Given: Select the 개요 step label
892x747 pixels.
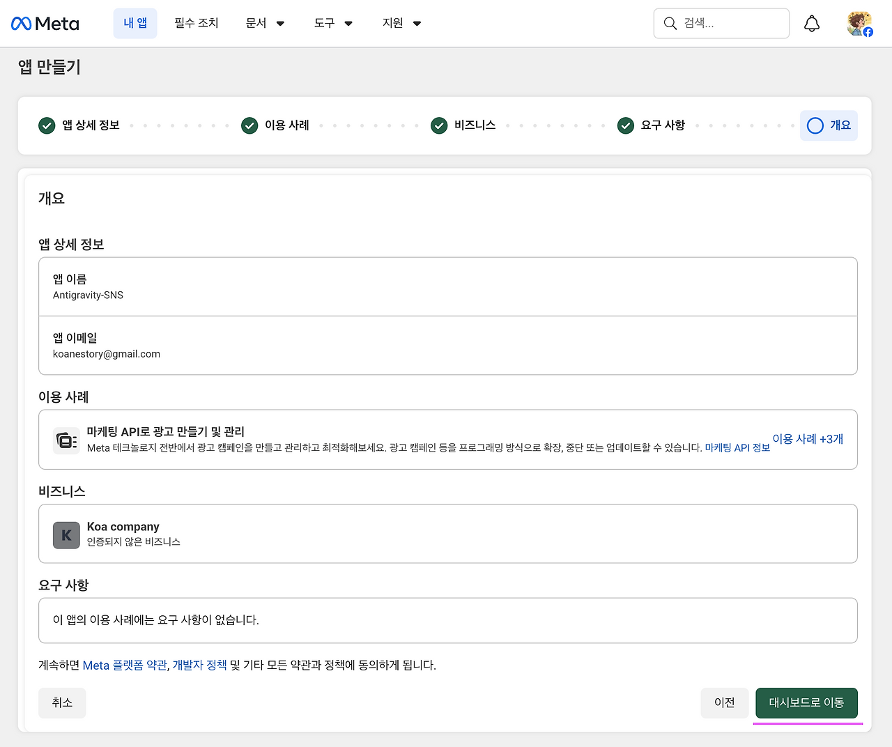Looking at the screenshot, I should click(x=840, y=125).
